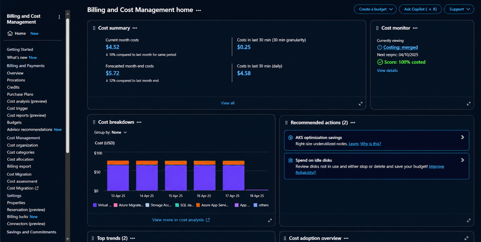Expand the Recommended actions card
This screenshot has width=481, height=242.
click(469, 221)
